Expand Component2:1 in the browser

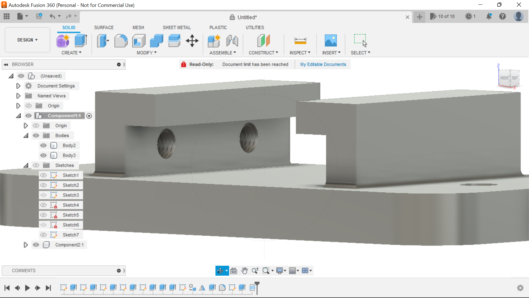coord(26,245)
